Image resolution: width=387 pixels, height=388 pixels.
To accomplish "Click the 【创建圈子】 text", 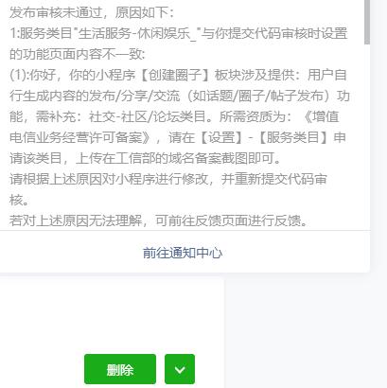I will coord(174,75).
